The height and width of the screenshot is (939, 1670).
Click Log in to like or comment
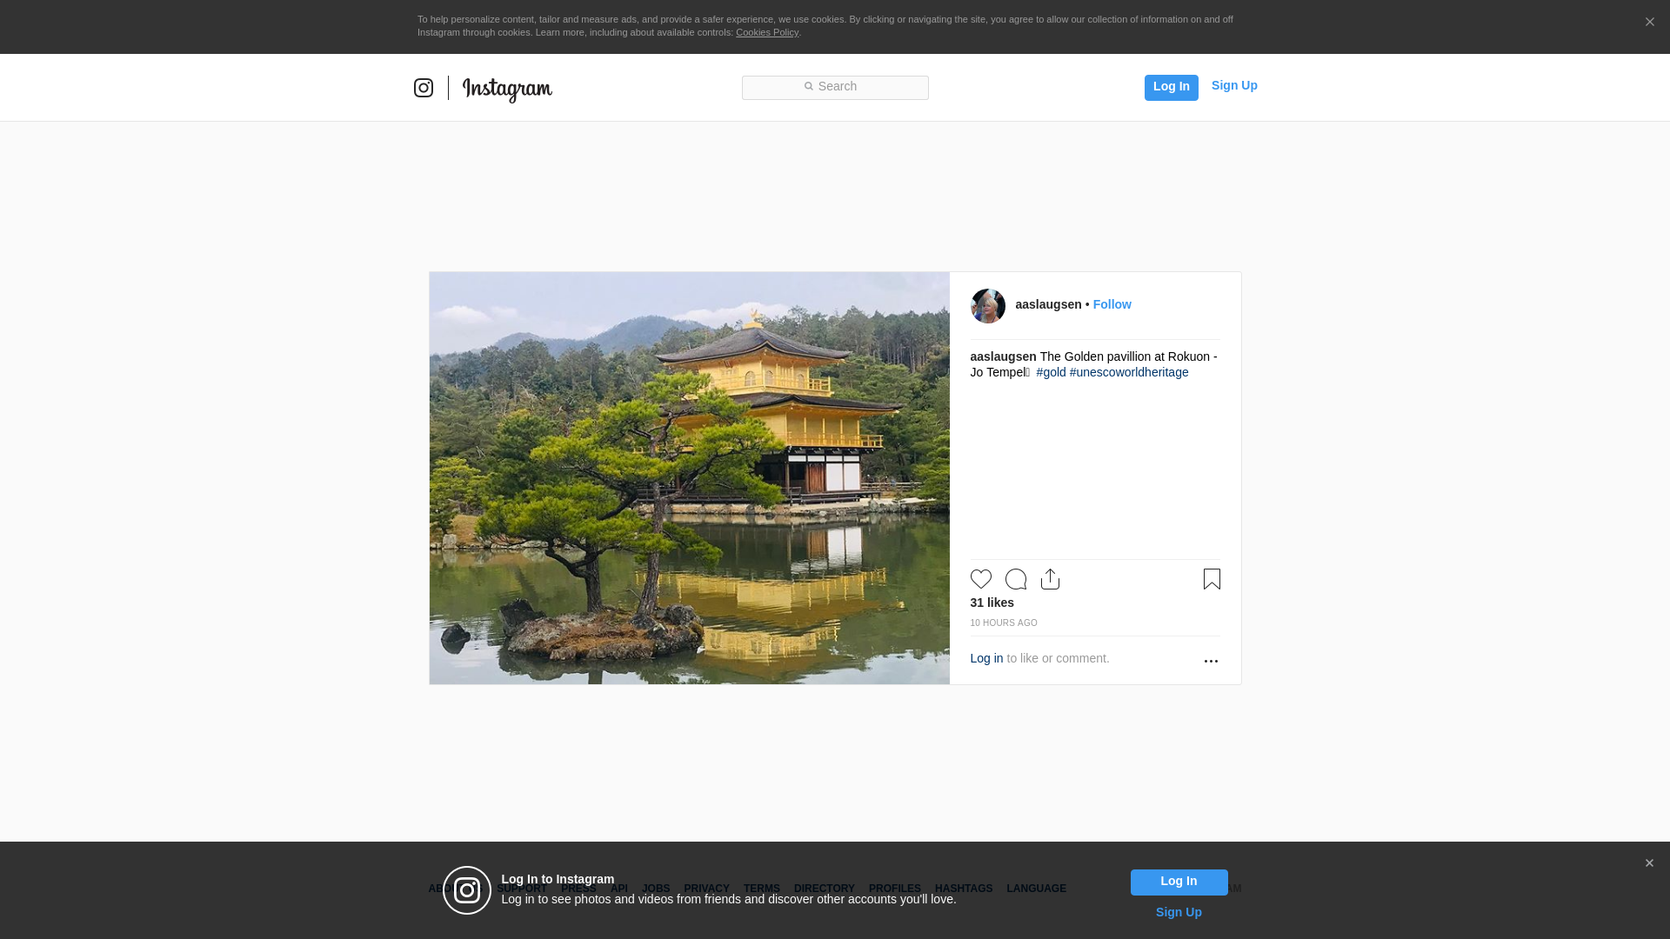point(986,658)
